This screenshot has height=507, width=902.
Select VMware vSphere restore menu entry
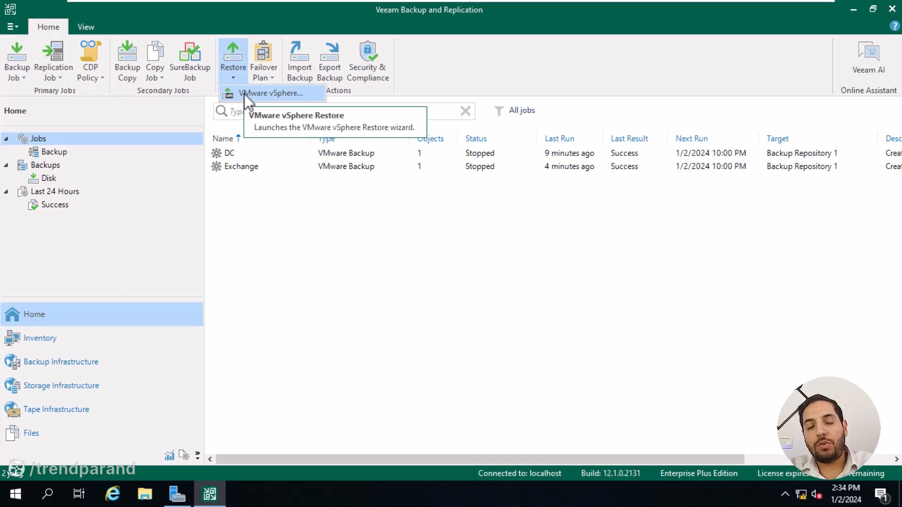click(272, 93)
